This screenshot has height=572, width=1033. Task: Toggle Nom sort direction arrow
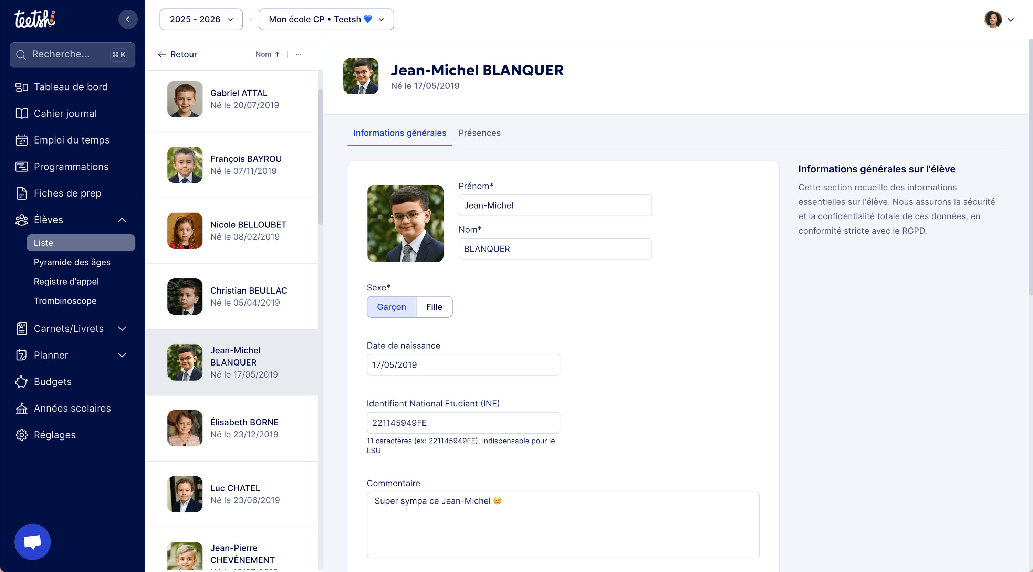pyautogui.click(x=277, y=54)
